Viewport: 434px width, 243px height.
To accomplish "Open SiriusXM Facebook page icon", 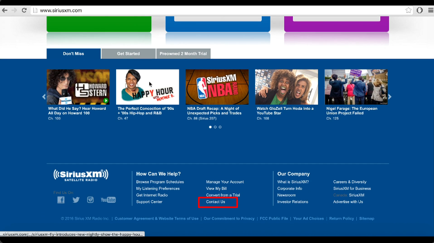I will 61,200.
